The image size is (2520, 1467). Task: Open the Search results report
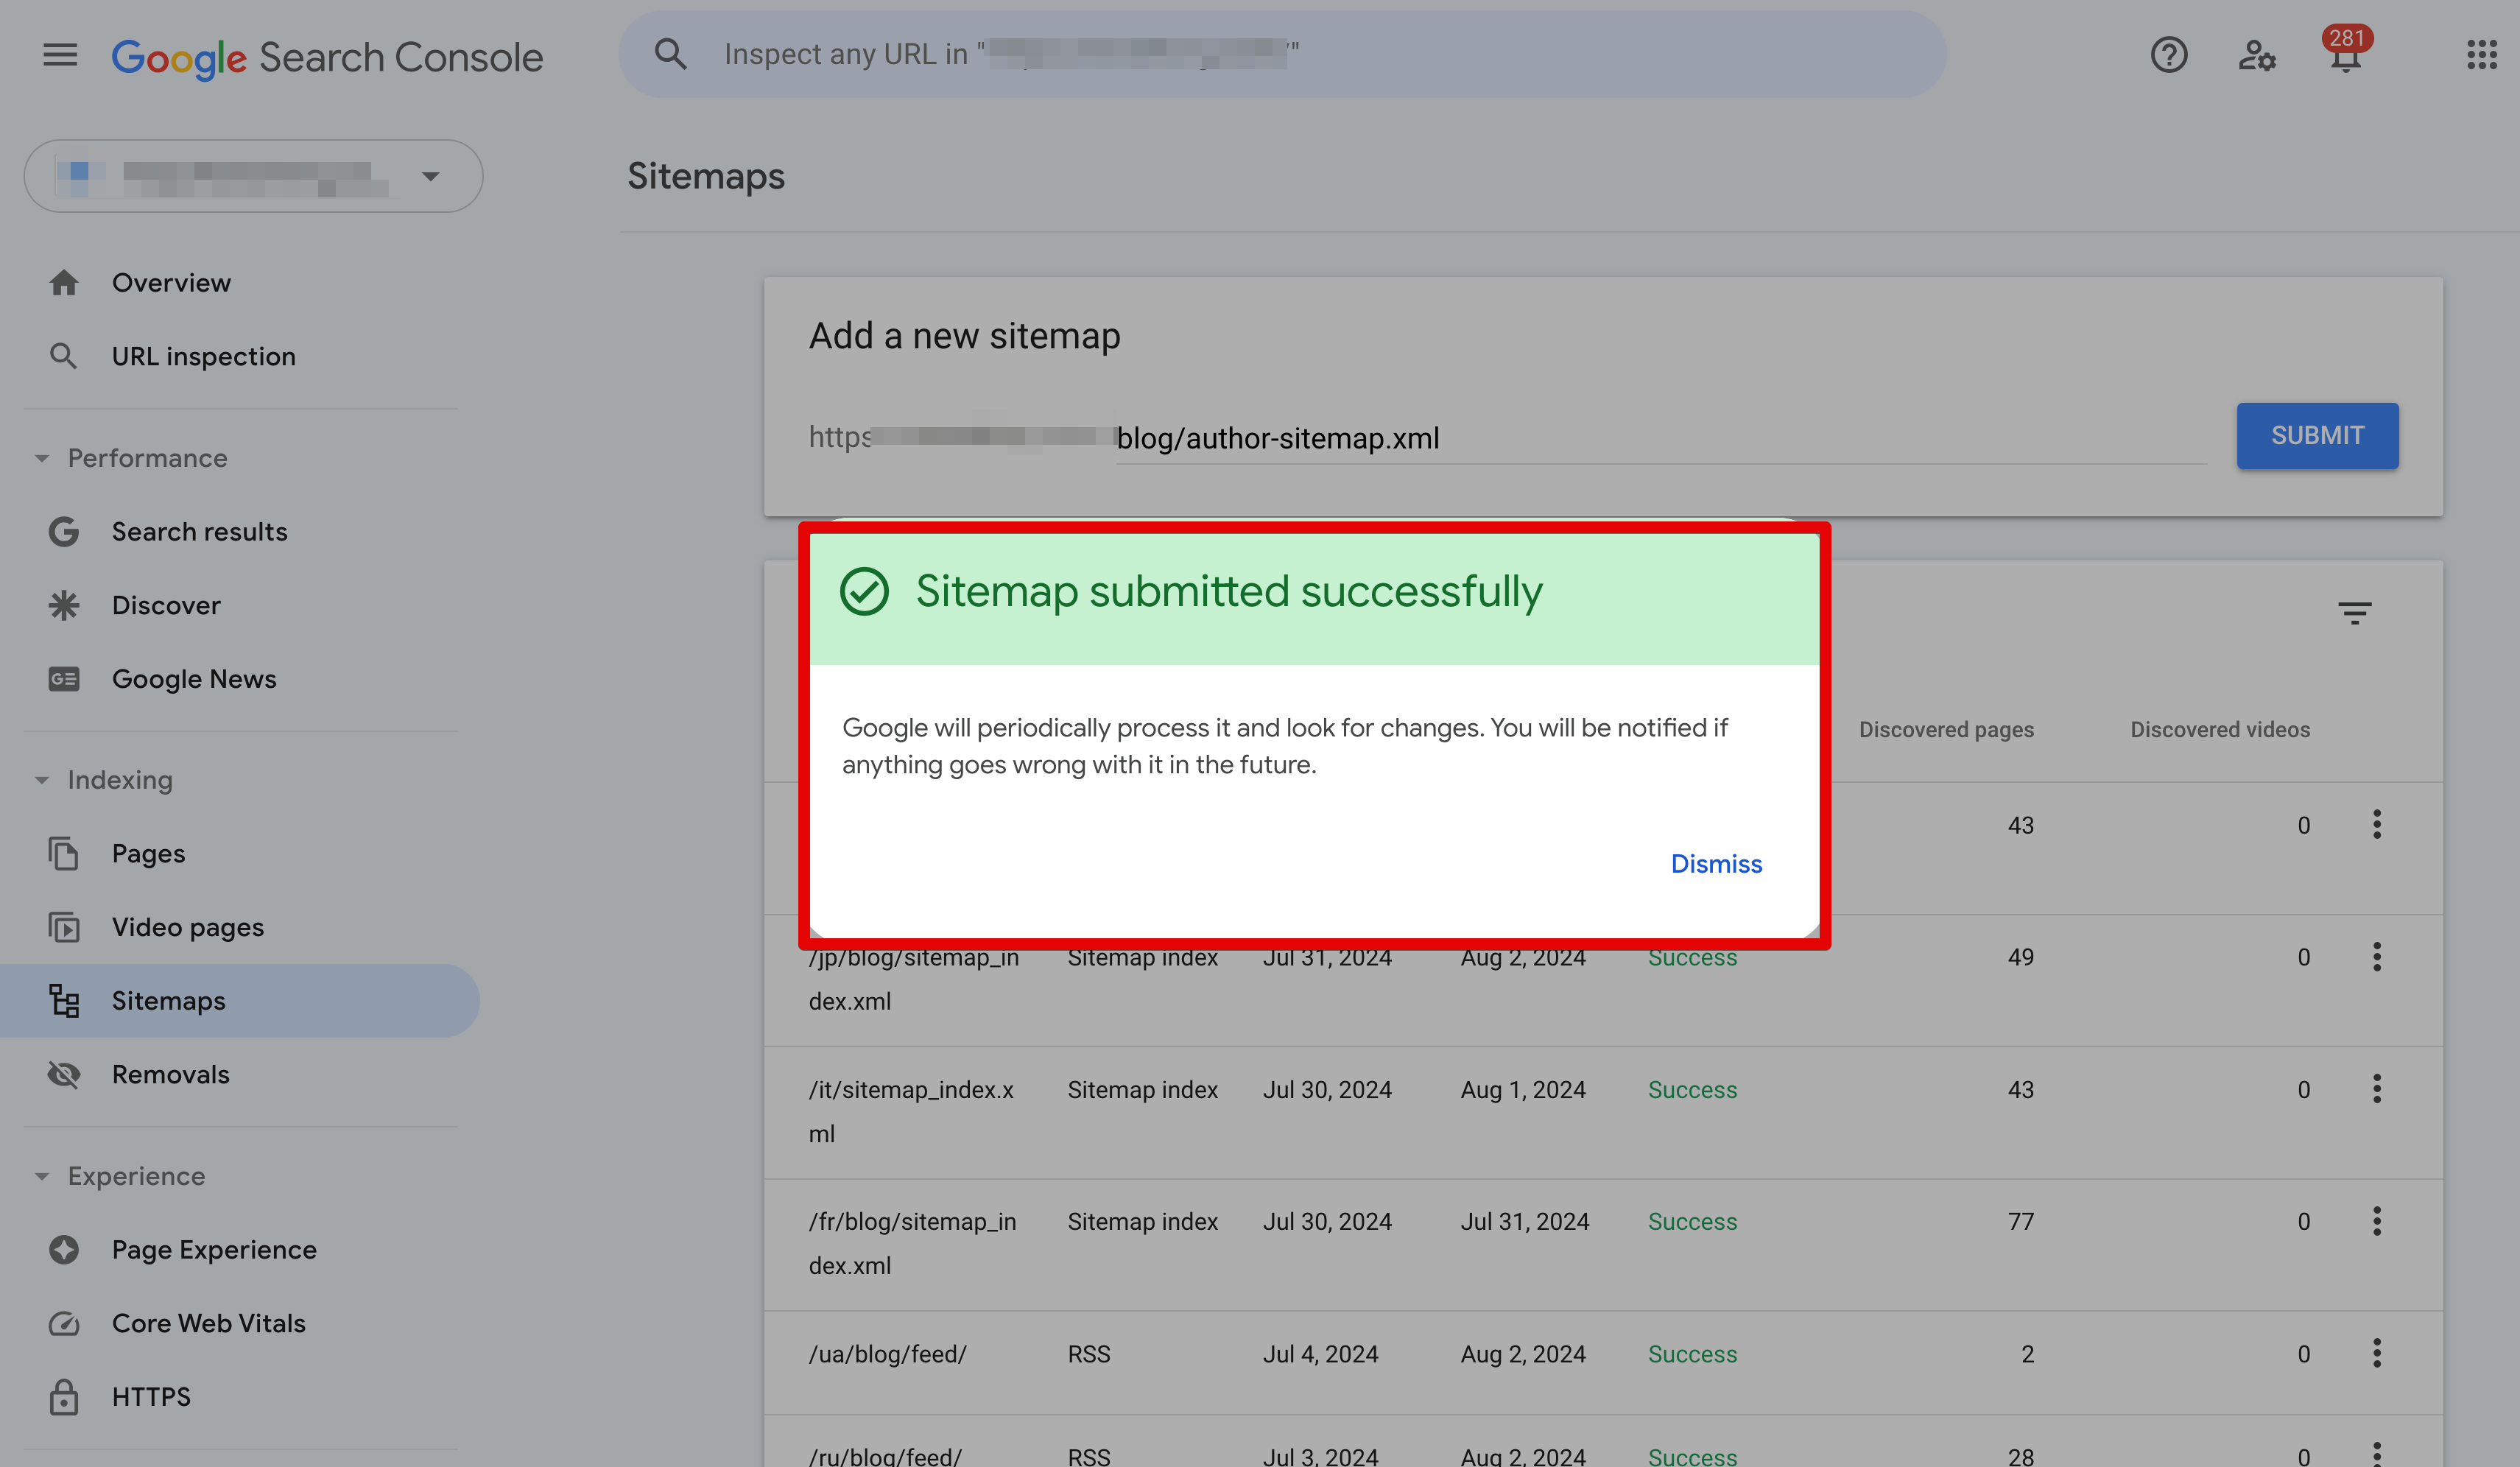click(199, 531)
